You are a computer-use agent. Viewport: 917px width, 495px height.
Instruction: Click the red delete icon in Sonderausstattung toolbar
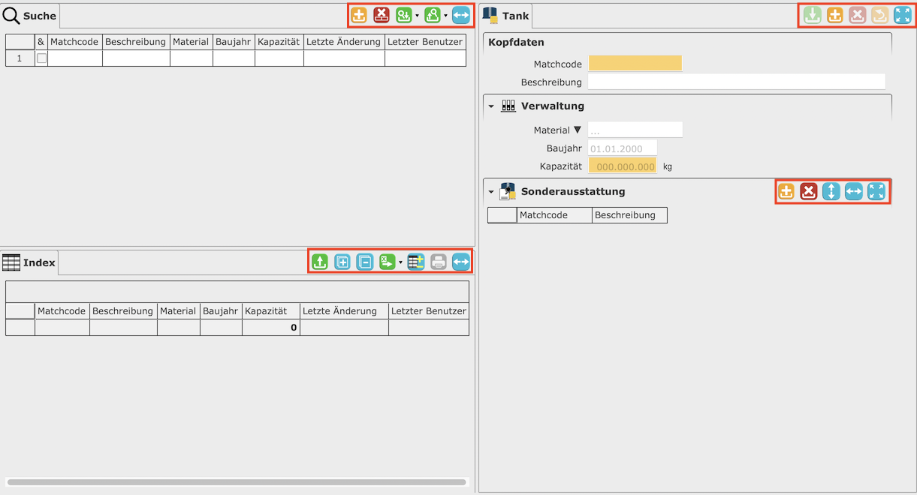808,192
